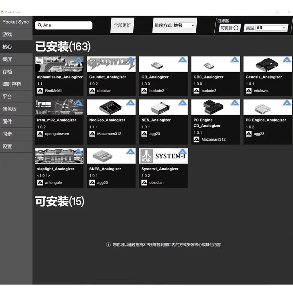Image resolution: width=293 pixels, height=293 pixels.
Task: Open 存档 saves section
Action: point(16,72)
